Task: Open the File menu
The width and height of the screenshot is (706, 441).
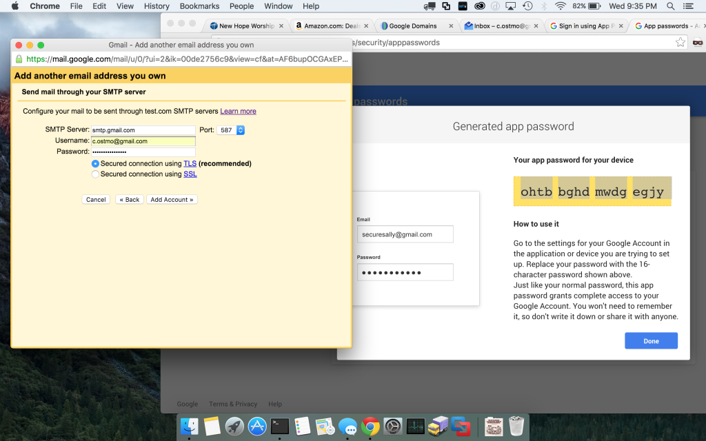Action: click(x=76, y=6)
